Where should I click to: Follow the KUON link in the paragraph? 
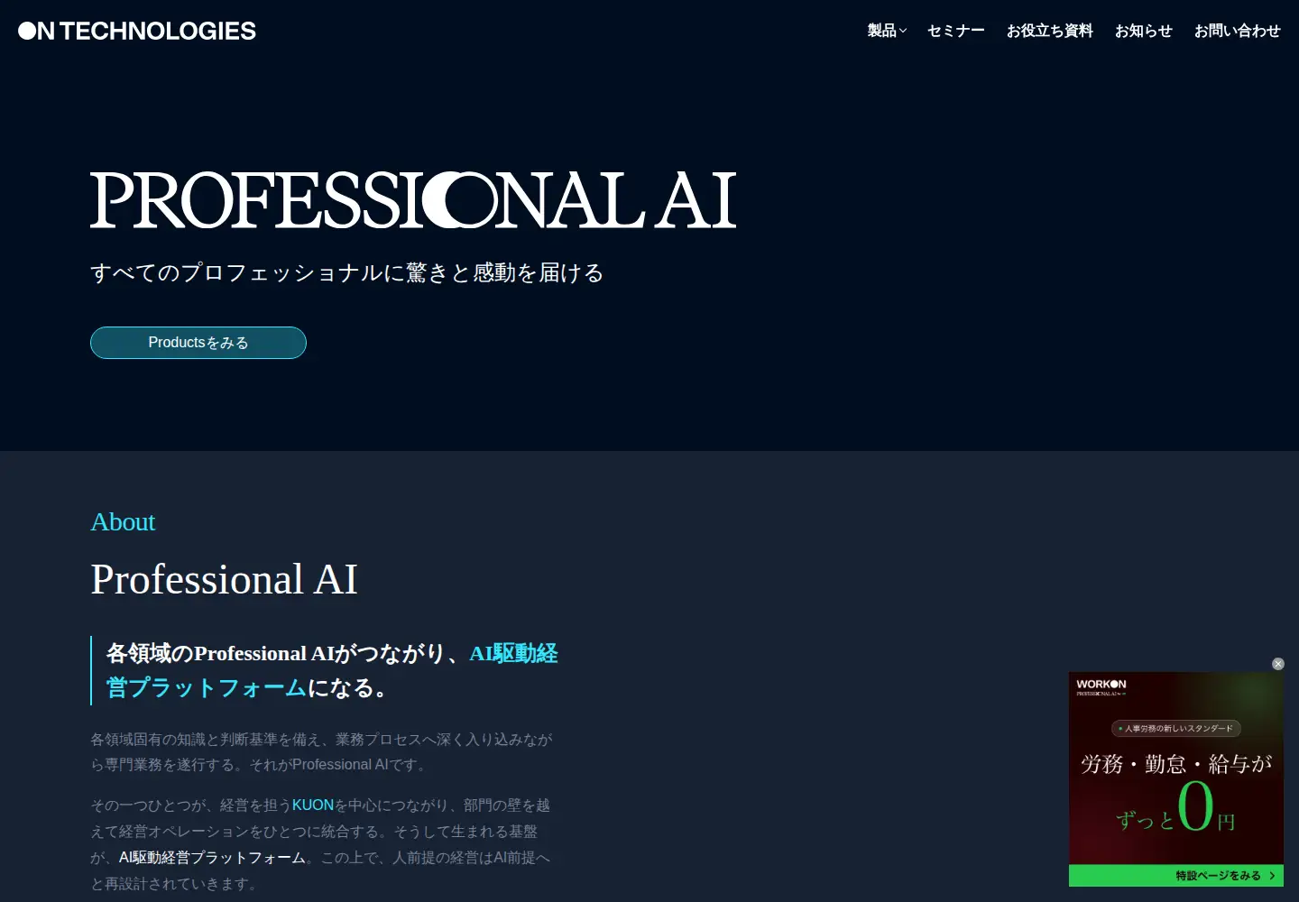click(x=313, y=805)
